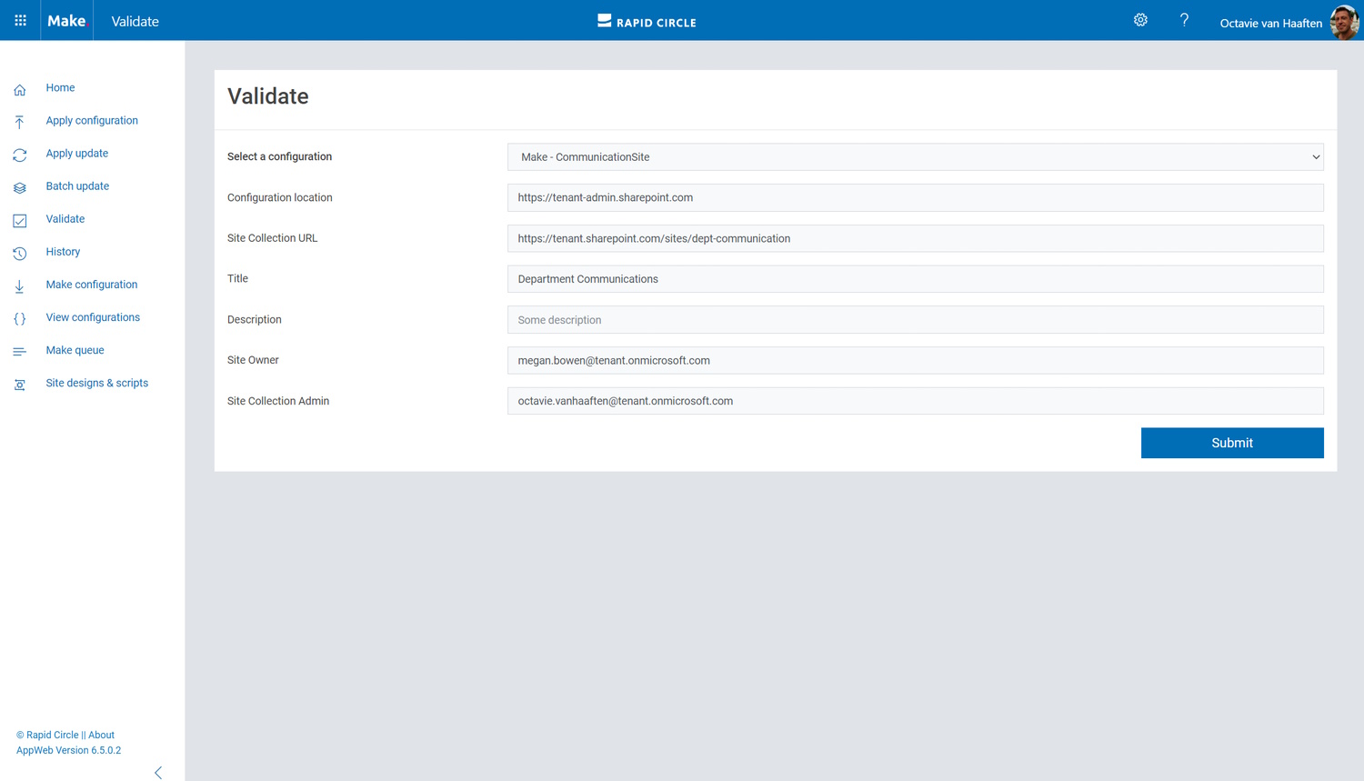Click the Make configuration download icon
This screenshot has height=781, width=1364.
pos(20,285)
